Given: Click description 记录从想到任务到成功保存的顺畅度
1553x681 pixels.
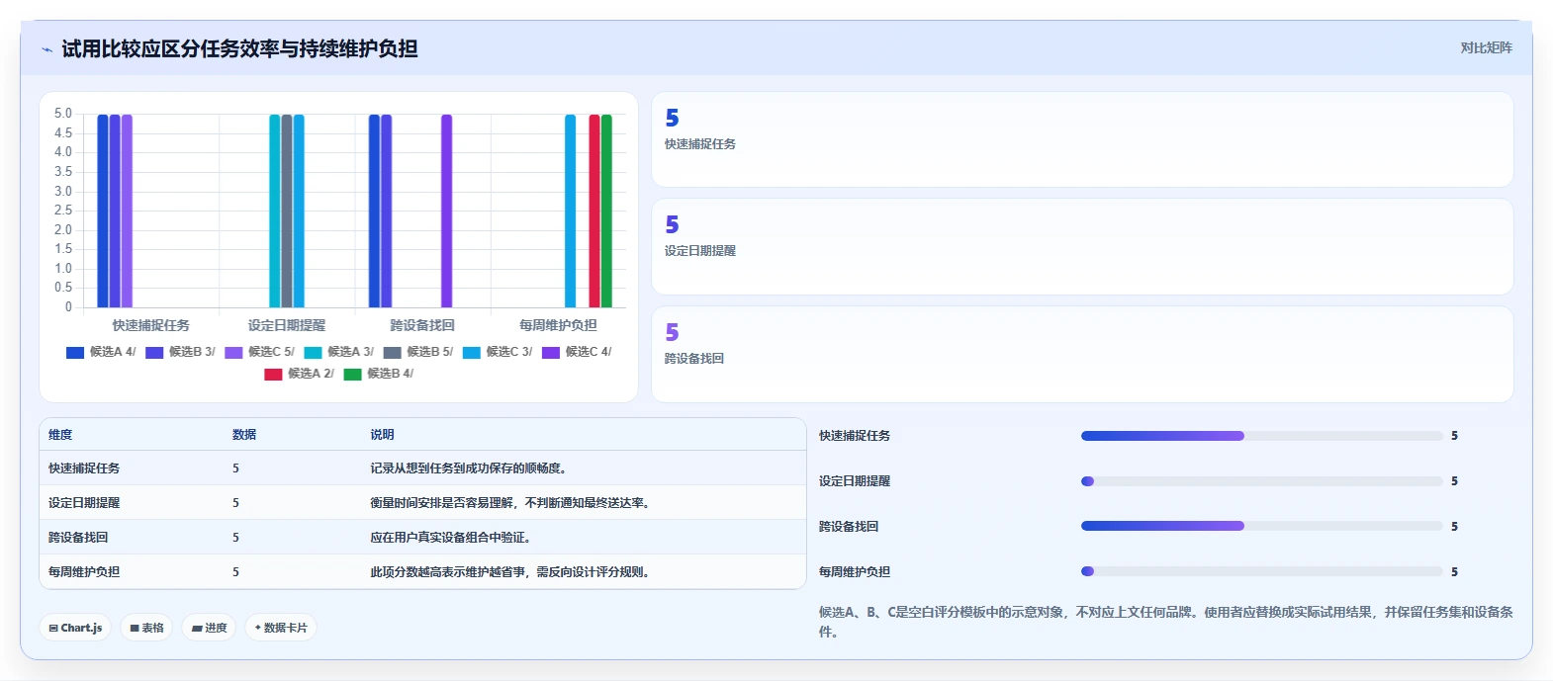Looking at the screenshot, I should [469, 468].
